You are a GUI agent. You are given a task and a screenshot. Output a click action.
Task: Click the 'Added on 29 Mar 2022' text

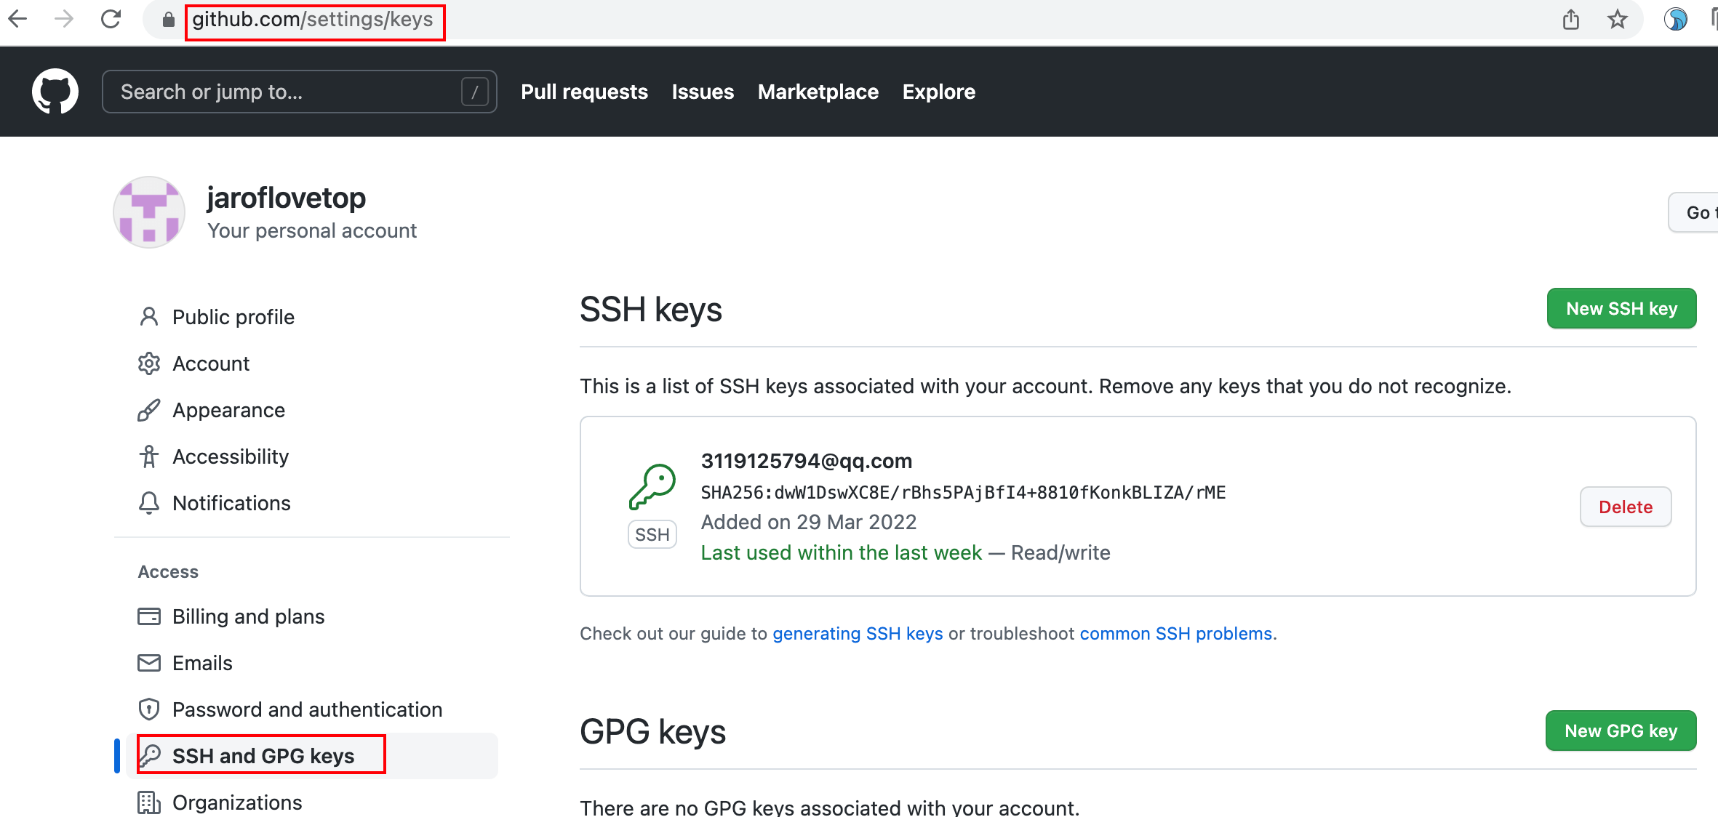808,522
